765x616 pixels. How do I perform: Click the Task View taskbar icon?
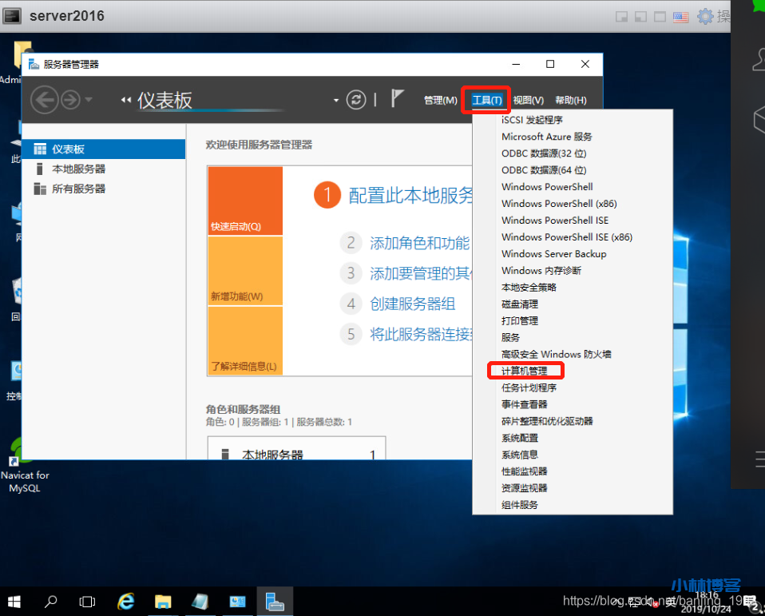88,601
